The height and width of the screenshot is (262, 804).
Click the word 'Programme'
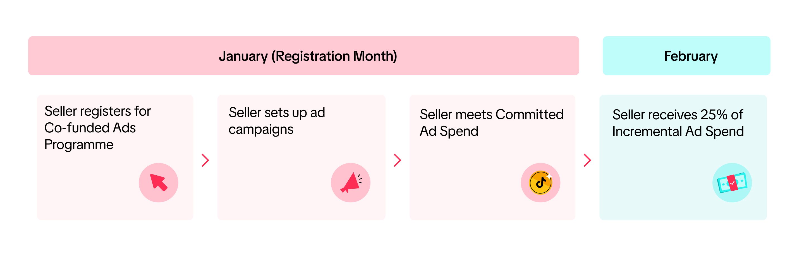click(79, 145)
